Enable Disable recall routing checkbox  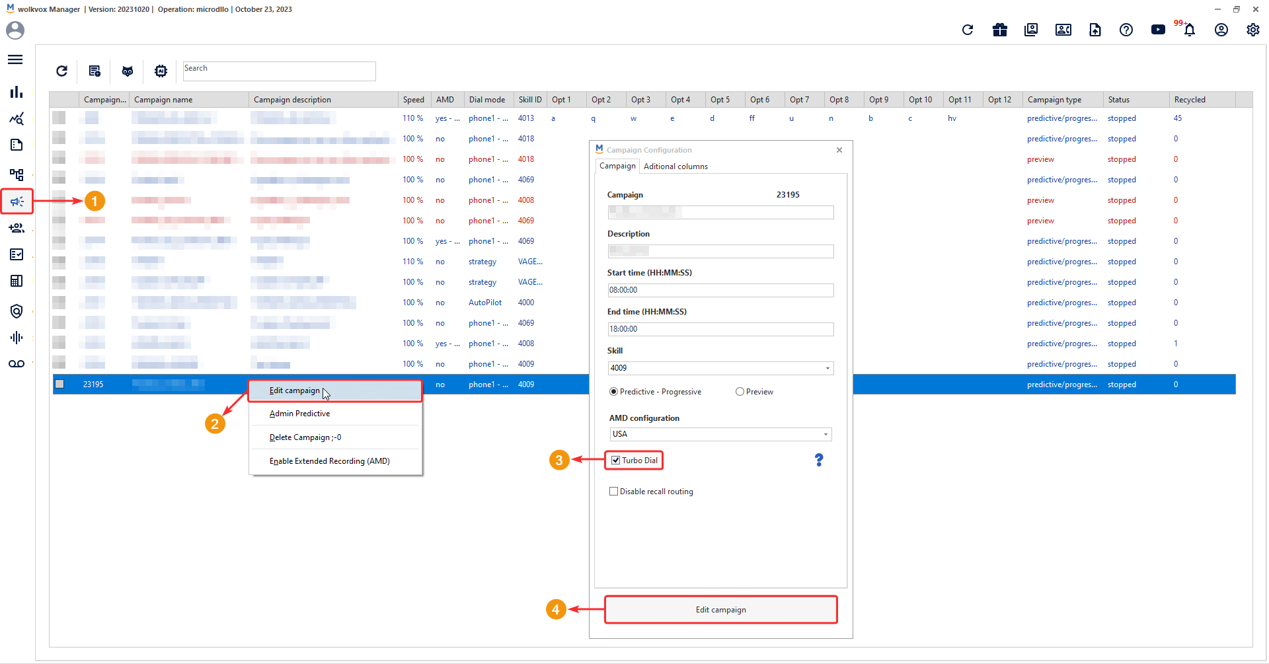coord(613,492)
